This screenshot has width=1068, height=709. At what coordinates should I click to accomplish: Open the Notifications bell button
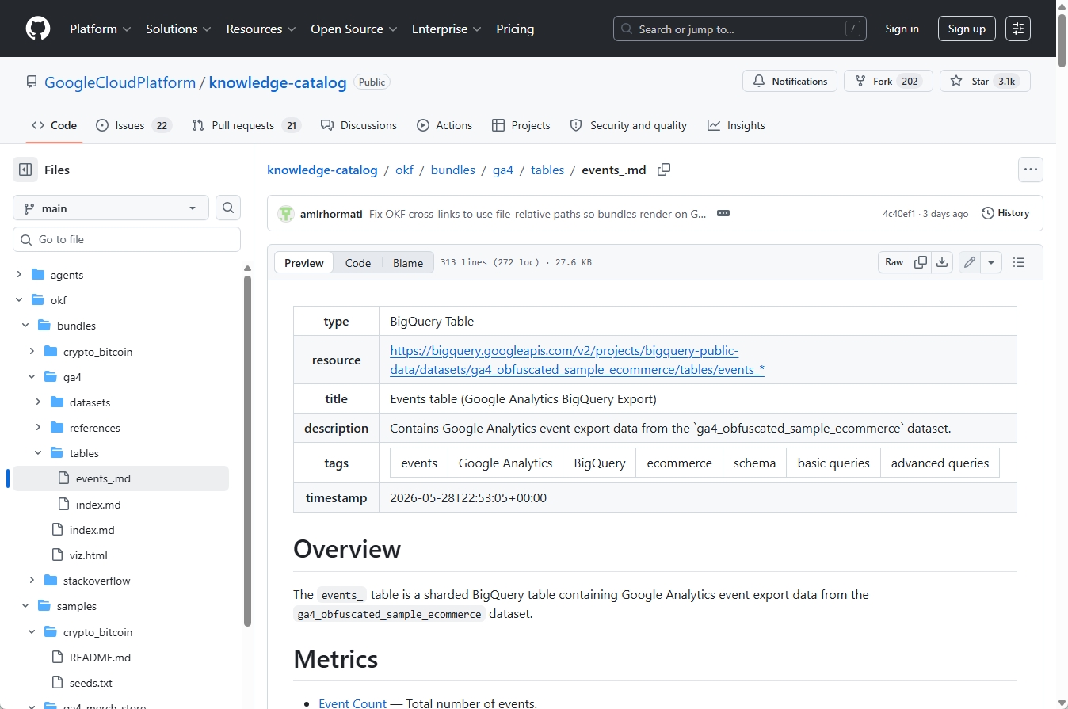click(x=789, y=81)
